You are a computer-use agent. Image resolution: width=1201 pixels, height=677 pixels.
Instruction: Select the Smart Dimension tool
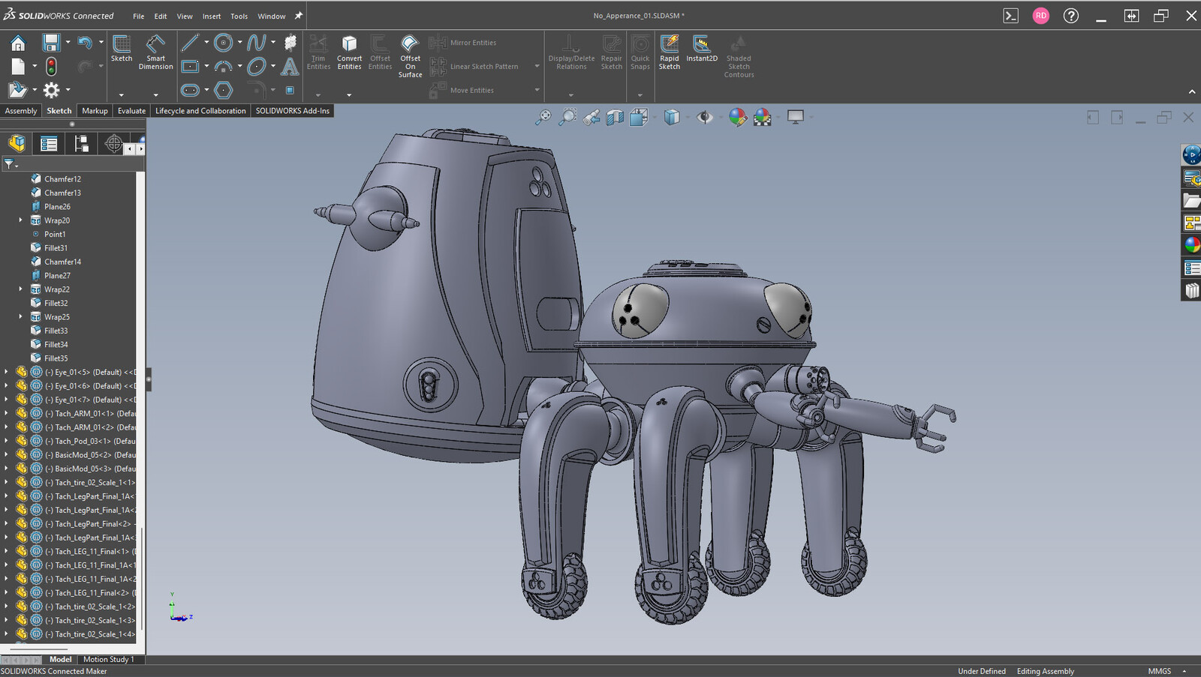[x=155, y=52]
